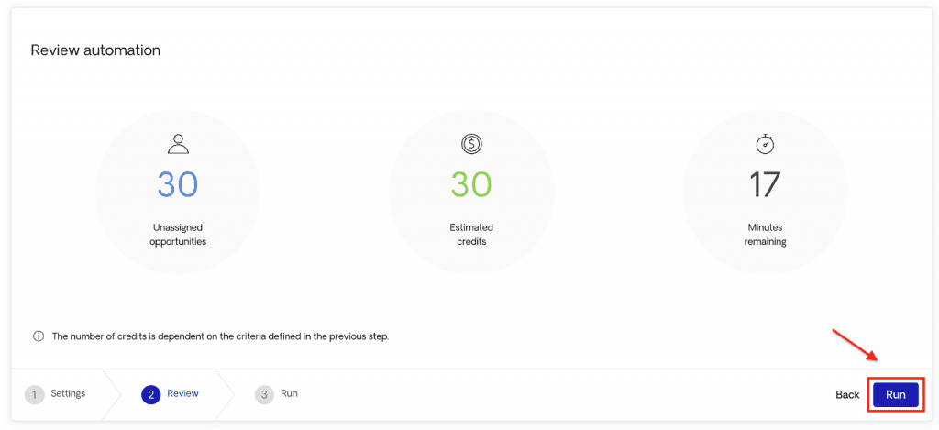
Task: Click the number 17 for minutes
Action: click(765, 185)
